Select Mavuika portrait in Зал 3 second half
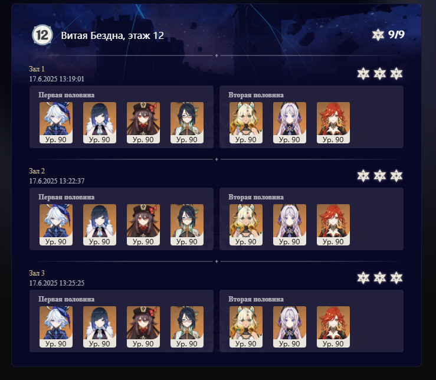The height and width of the screenshot is (380, 436). click(333, 327)
